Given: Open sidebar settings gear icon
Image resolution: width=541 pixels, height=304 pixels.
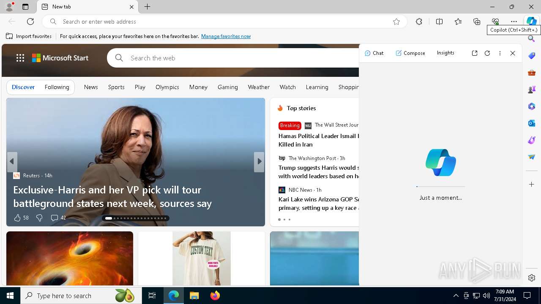Looking at the screenshot, I should click(x=532, y=278).
